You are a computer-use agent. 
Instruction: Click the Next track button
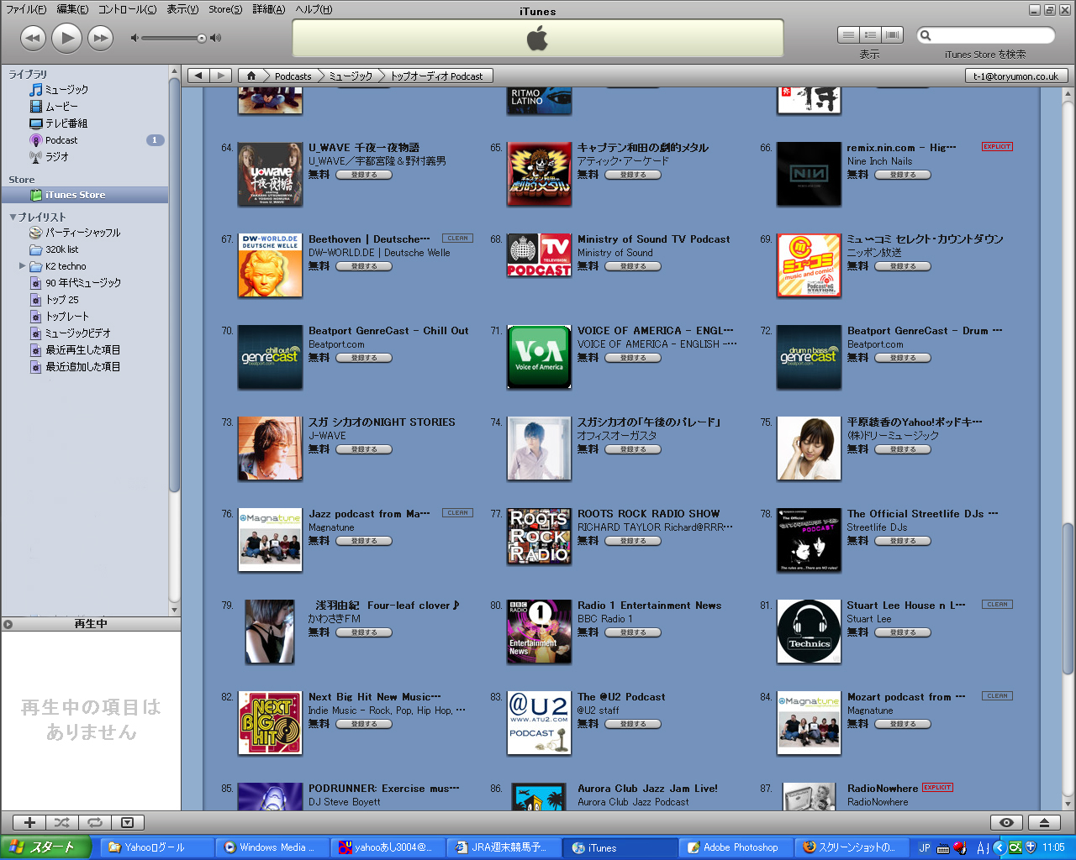(100, 38)
